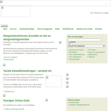Viewport: 111px width, 111px height.
Task: Click the Externa länkar heading
Action: (74, 100)
